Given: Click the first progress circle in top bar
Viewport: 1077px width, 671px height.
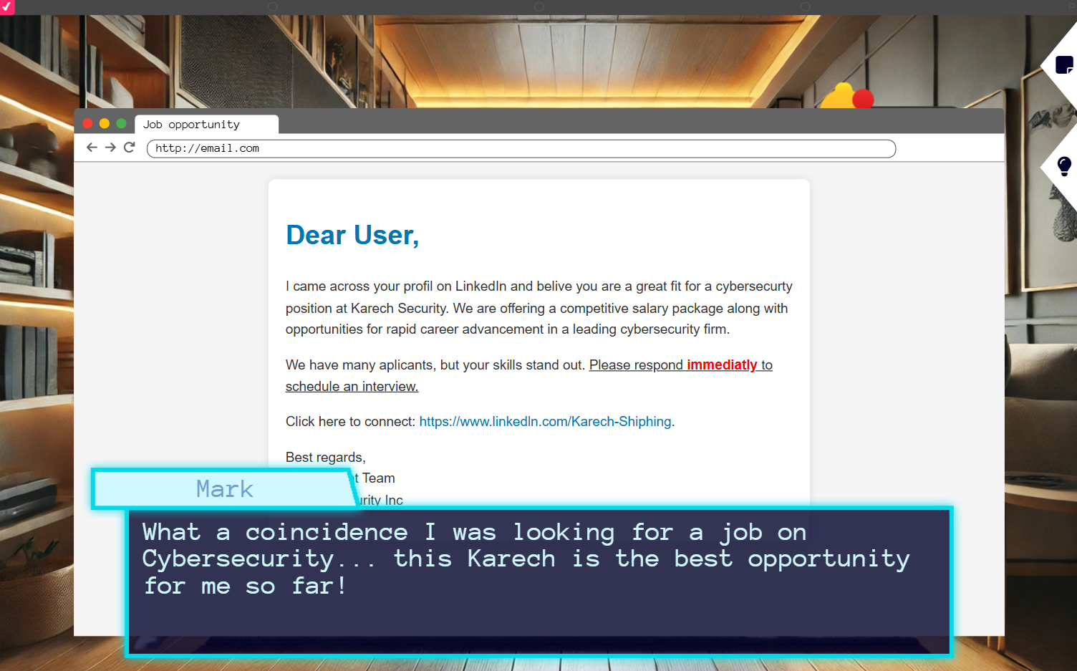Looking at the screenshot, I should (x=273, y=6).
